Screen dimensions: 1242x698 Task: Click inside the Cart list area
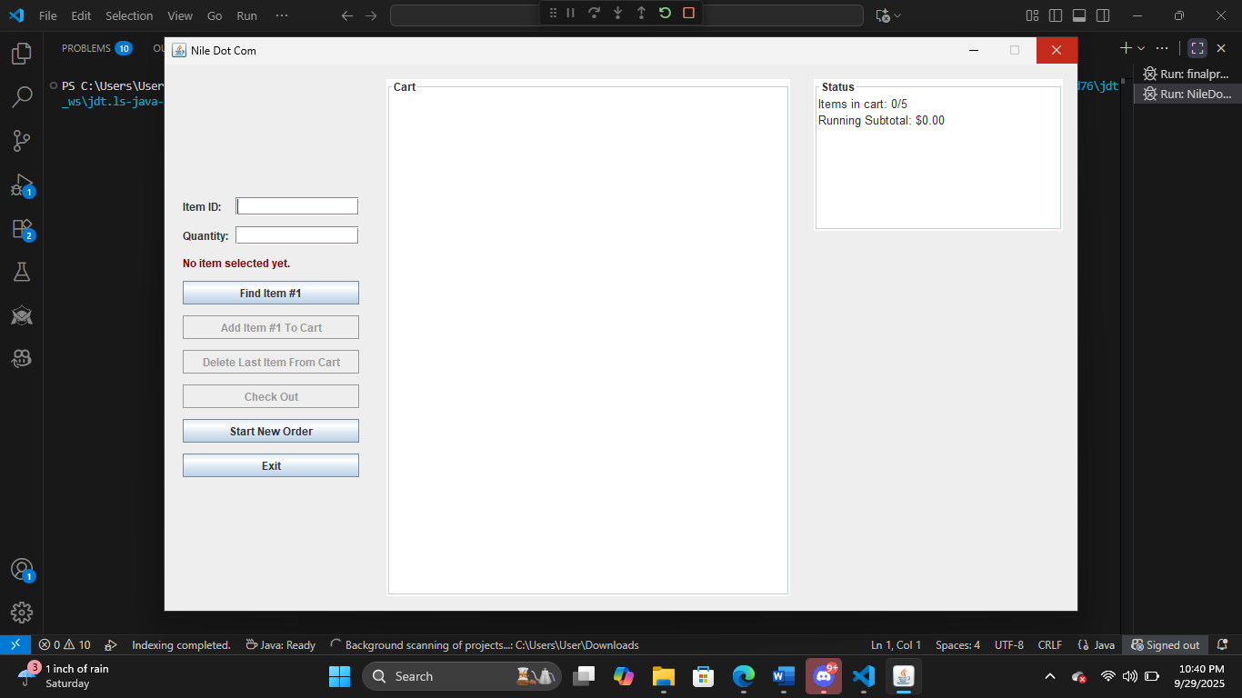click(588, 341)
